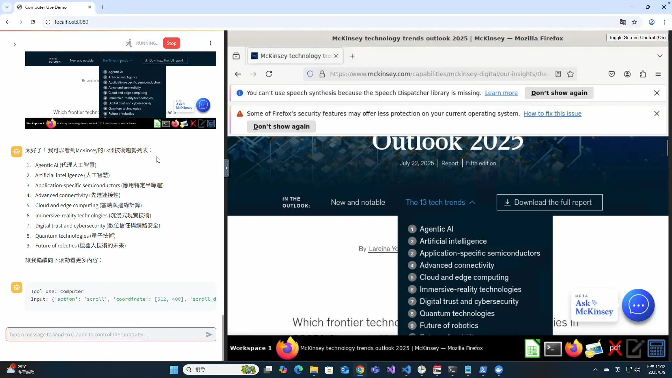Bookmark this page with Chrome star
672x378 pixels.
(x=634, y=22)
